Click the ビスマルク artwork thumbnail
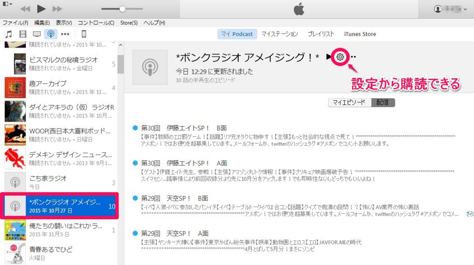Screen dimensions: 474x265 point(19,64)
